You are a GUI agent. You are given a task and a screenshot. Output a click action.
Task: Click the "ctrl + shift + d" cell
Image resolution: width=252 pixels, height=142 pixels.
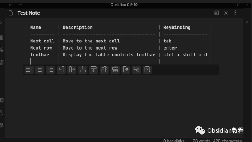click(185, 55)
